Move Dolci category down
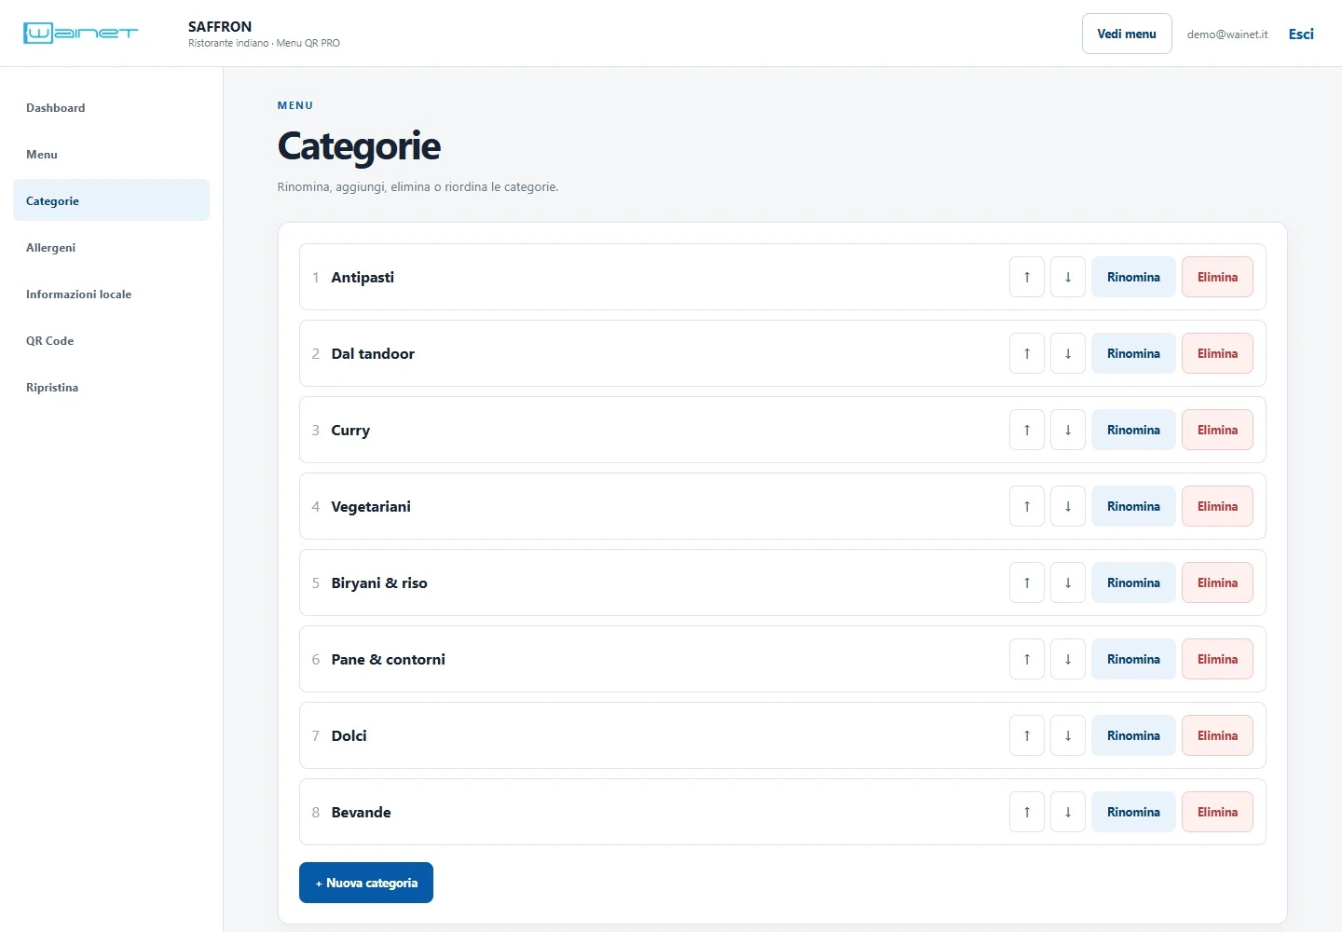The width and height of the screenshot is (1342, 932). [1068, 735]
